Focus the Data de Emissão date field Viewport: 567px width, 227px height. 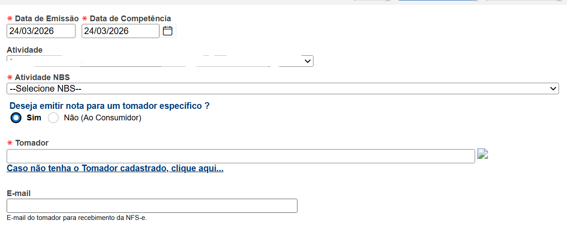click(41, 31)
